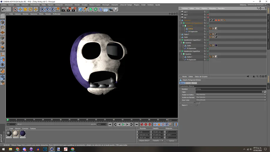Click the red Record active objects button
The height and width of the screenshot is (152, 270).
pos(142,124)
